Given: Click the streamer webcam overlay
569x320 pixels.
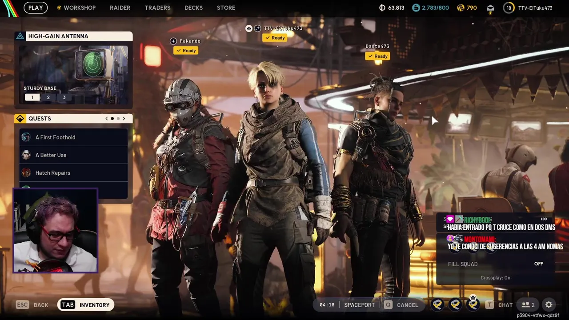Looking at the screenshot, I should [x=55, y=230].
